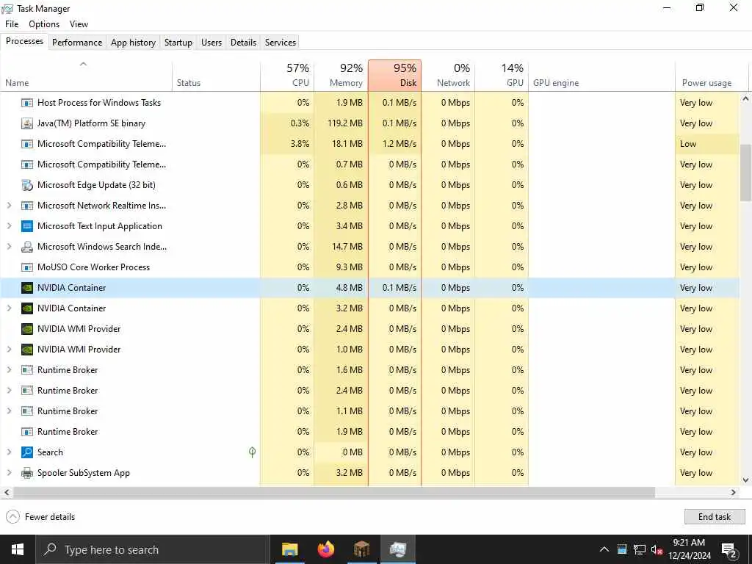Sort by the GPU column header
The height and width of the screenshot is (564, 752).
502,76
